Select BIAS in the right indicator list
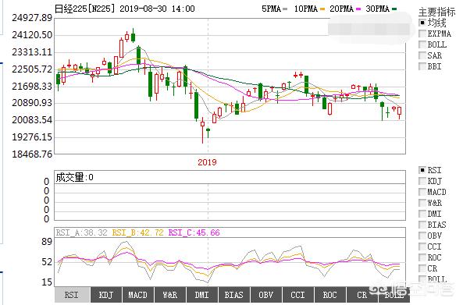This screenshot has width=463, height=305. pyautogui.click(x=422, y=225)
